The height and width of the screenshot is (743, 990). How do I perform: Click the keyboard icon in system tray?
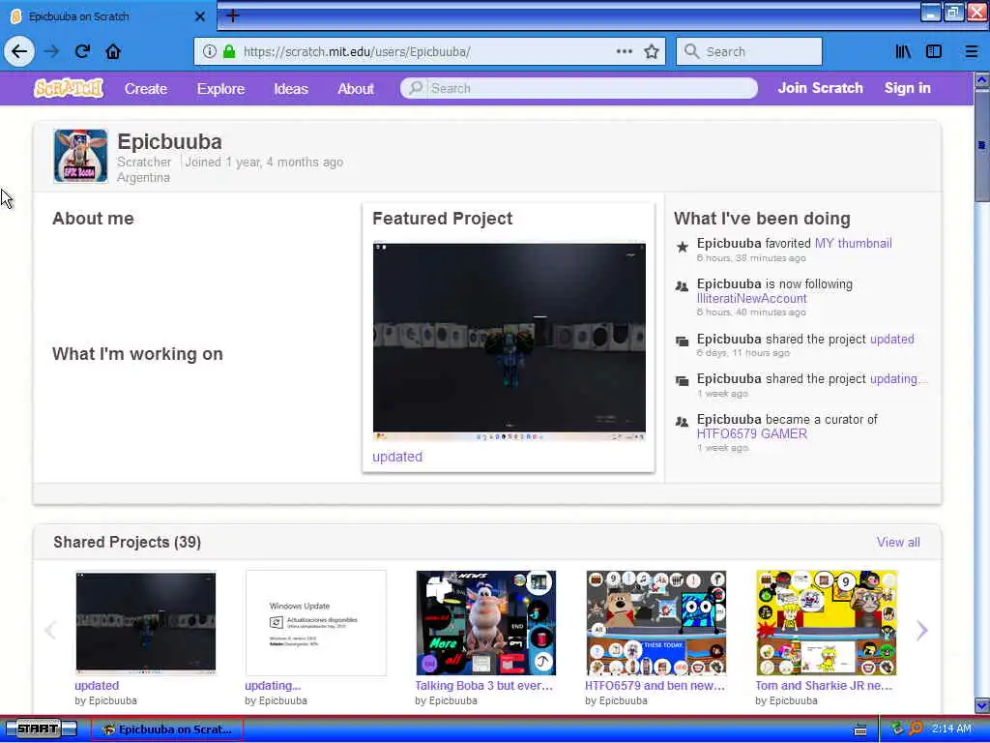pos(859,729)
